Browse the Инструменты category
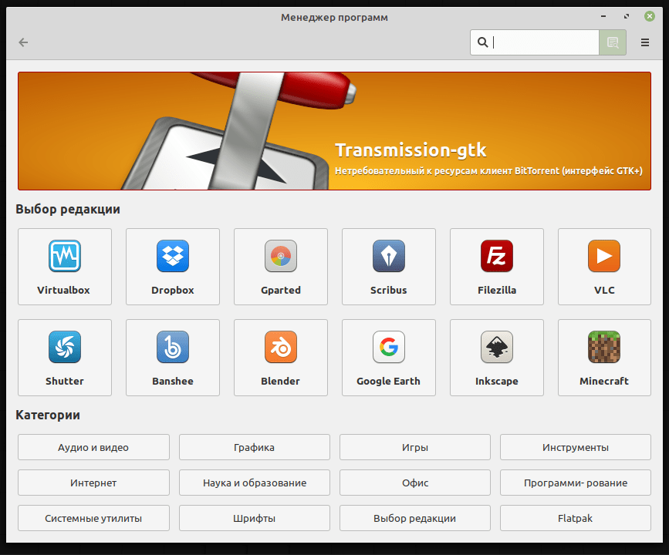The width and height of the screenshot is (669, 555). (575, 447)
